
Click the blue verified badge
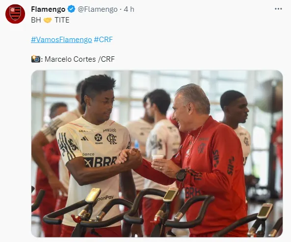pyautogui.click(x=71, y=9)
